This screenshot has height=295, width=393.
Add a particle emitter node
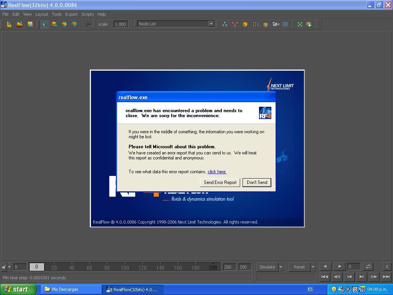tap(225, 24)
